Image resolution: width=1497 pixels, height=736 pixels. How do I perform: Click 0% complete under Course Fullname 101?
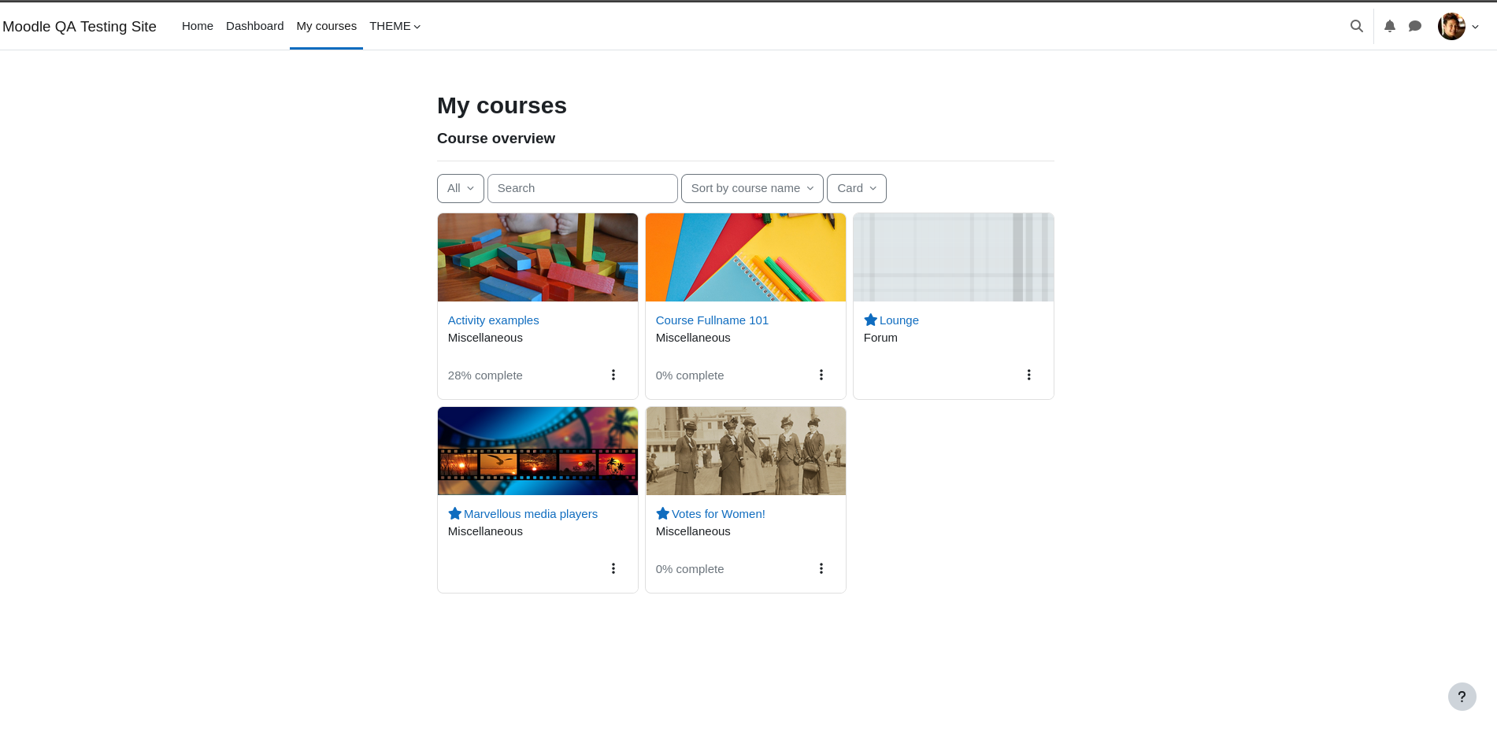(690, 375)
